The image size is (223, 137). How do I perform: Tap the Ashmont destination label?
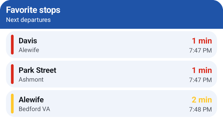pos(31,80)
